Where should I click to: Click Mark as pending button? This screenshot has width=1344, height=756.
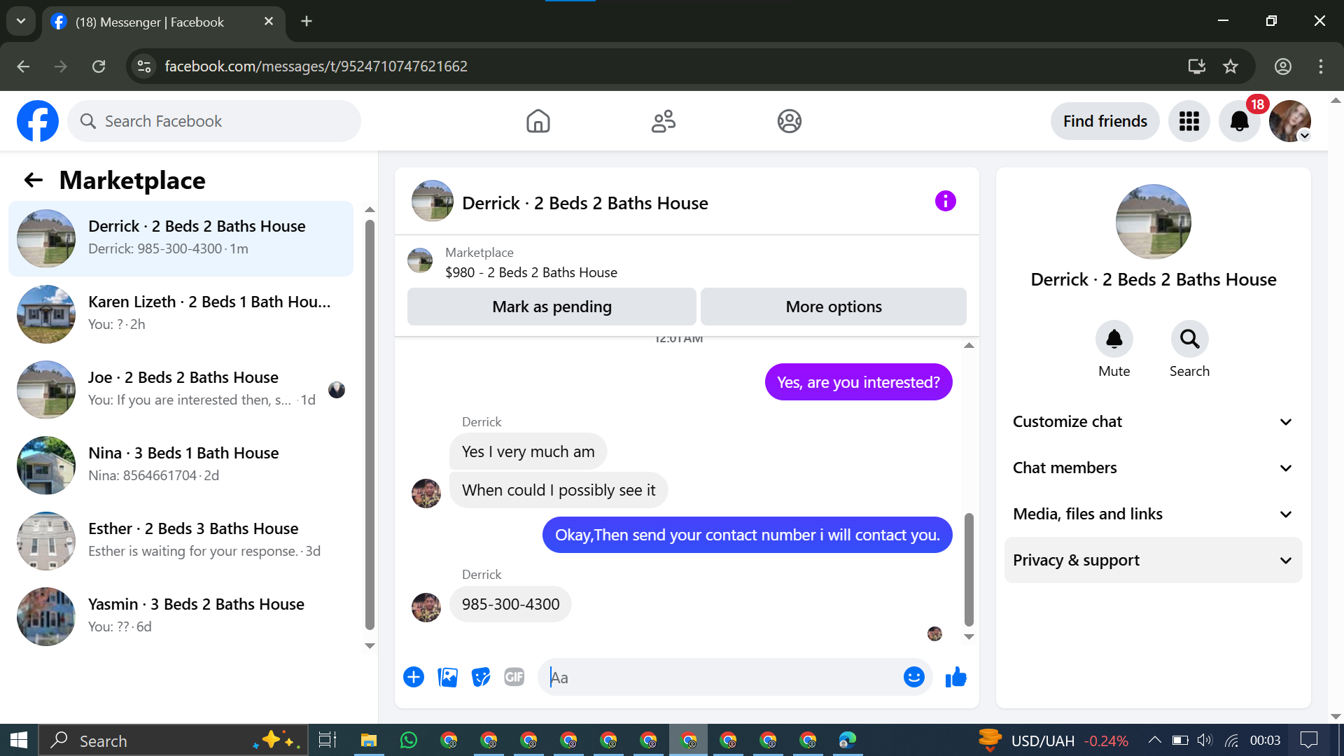552,307
